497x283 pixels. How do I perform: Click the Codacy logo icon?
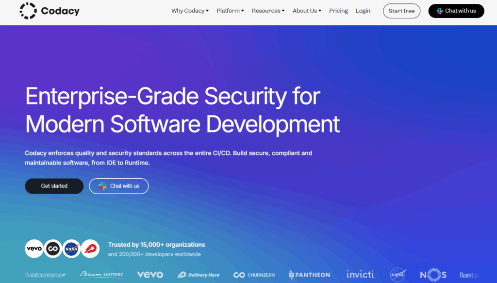pyautogui.click(x=28, y=11)
